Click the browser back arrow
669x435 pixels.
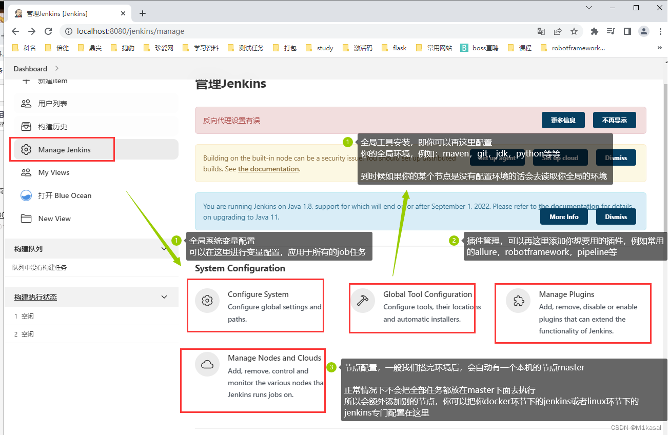[x=15, y=31]
